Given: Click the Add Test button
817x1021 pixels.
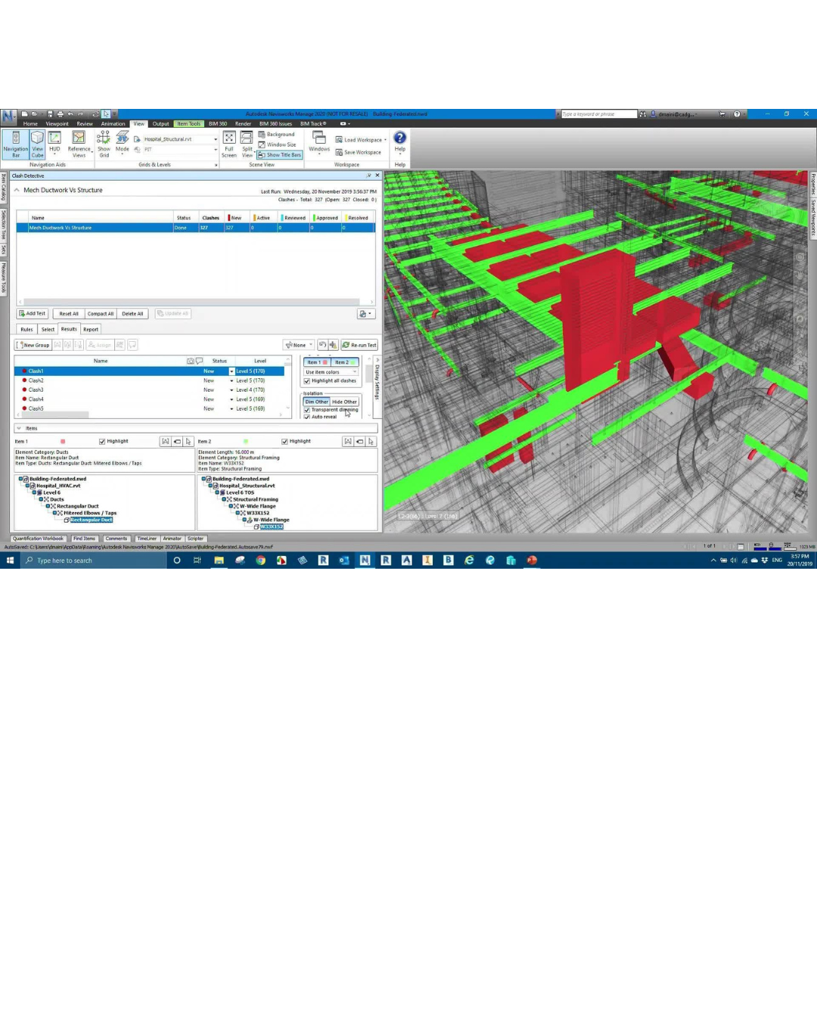Looking at the screenshot, I should 33,313.
